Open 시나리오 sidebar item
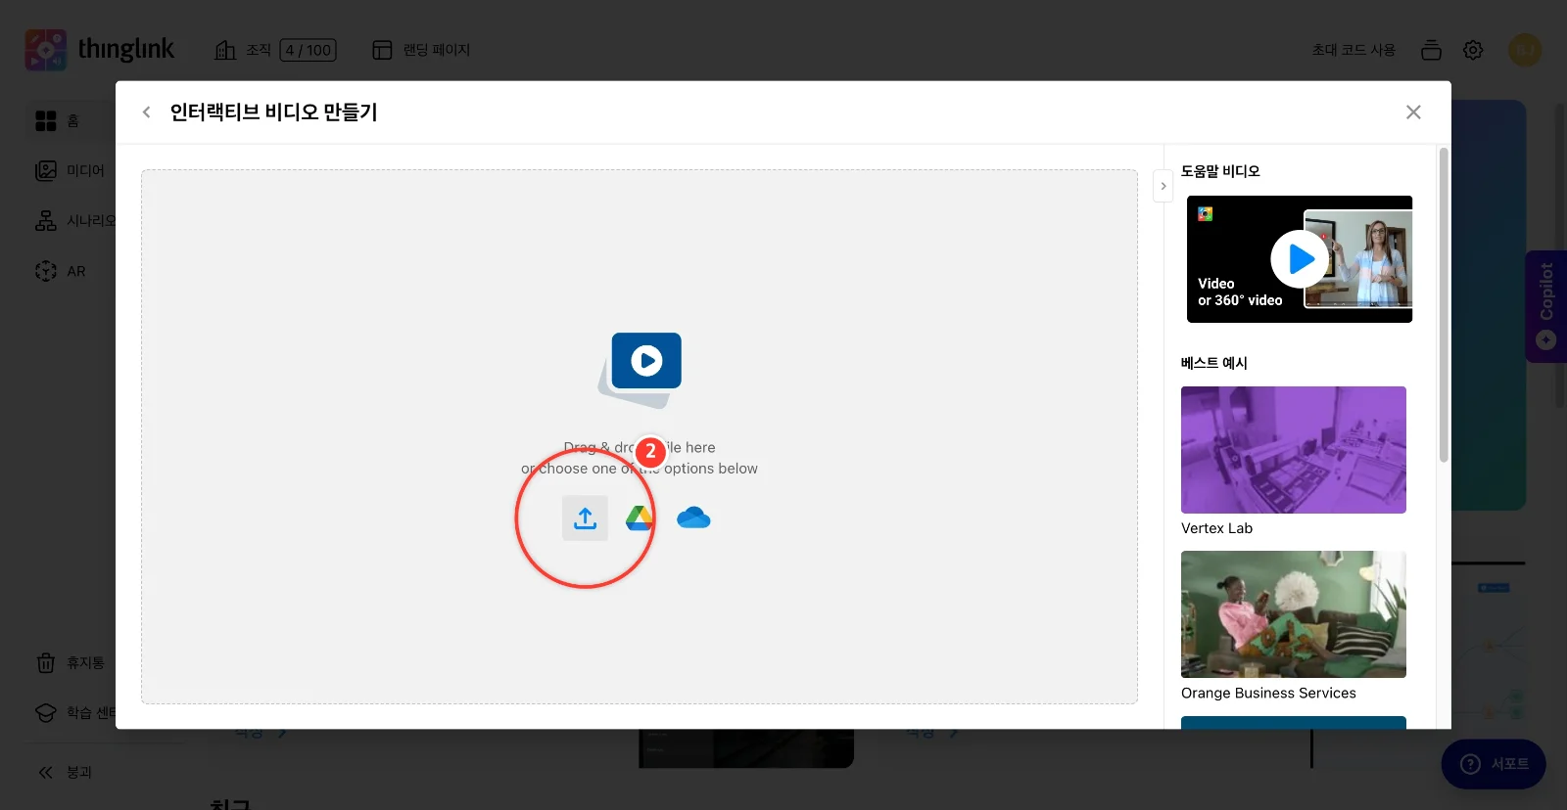This screenshot has height=810, width=1567. pos(75,221)
